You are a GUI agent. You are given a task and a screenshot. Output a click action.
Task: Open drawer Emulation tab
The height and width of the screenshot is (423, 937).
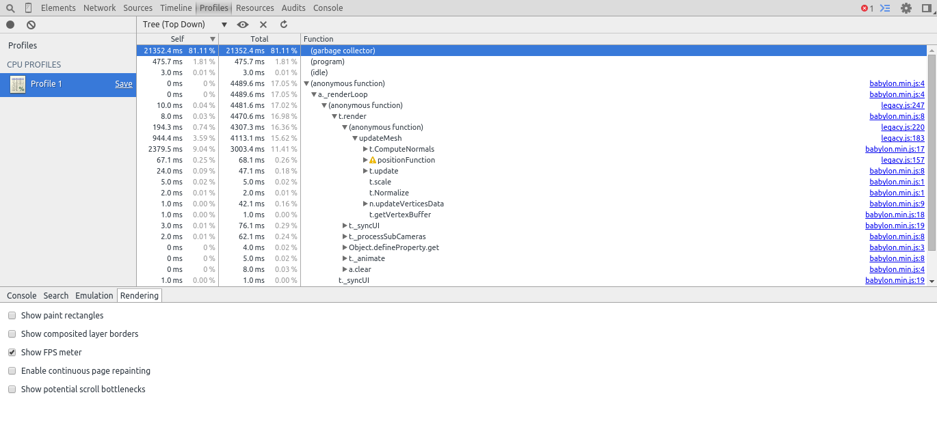[x=94, y=296]
